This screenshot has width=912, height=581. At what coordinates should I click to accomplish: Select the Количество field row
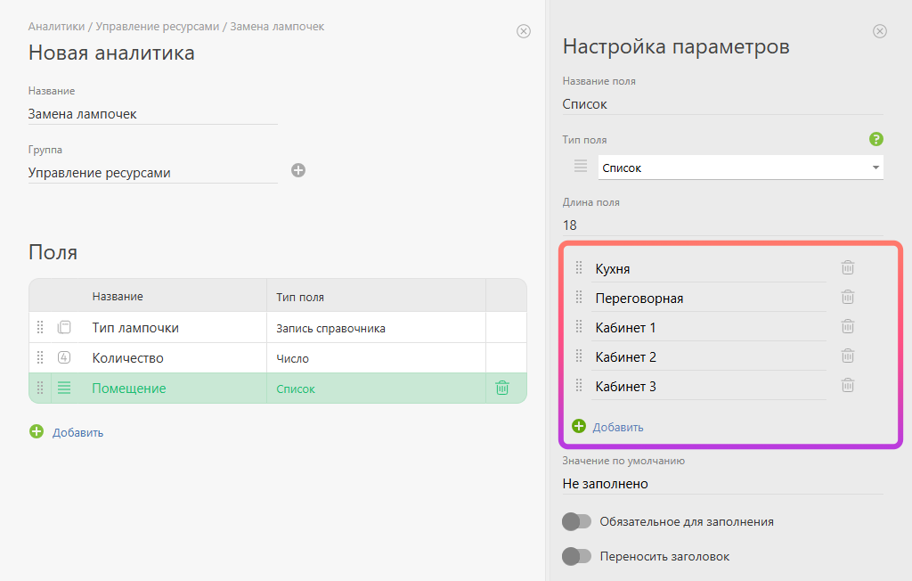[x=178, y=358]
